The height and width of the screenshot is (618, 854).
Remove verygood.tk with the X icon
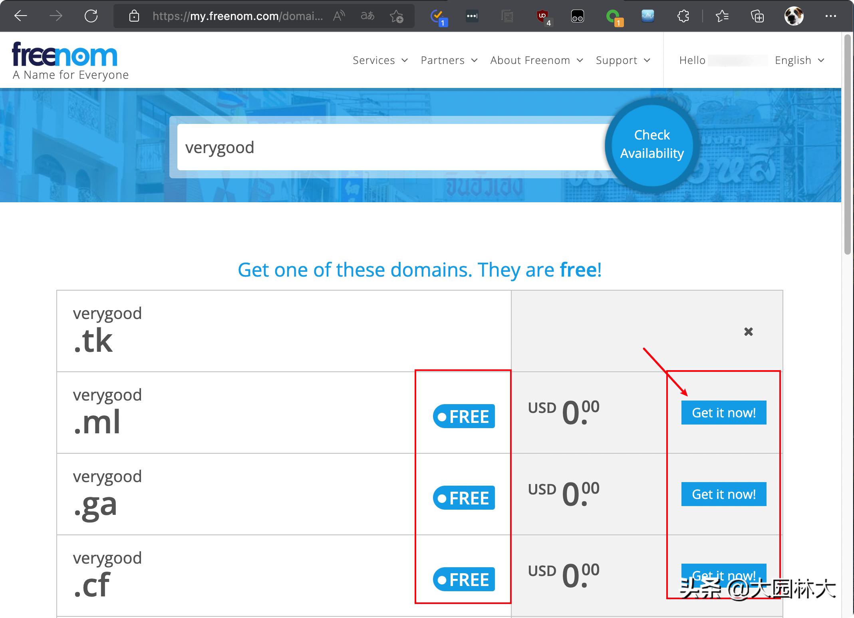pyautogui.click(x=749, y=331)
